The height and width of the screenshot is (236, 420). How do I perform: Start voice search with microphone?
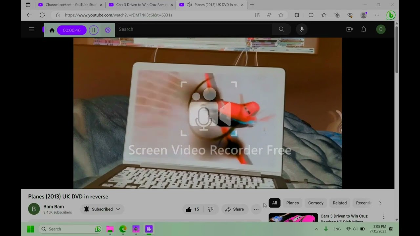(302, 29)
